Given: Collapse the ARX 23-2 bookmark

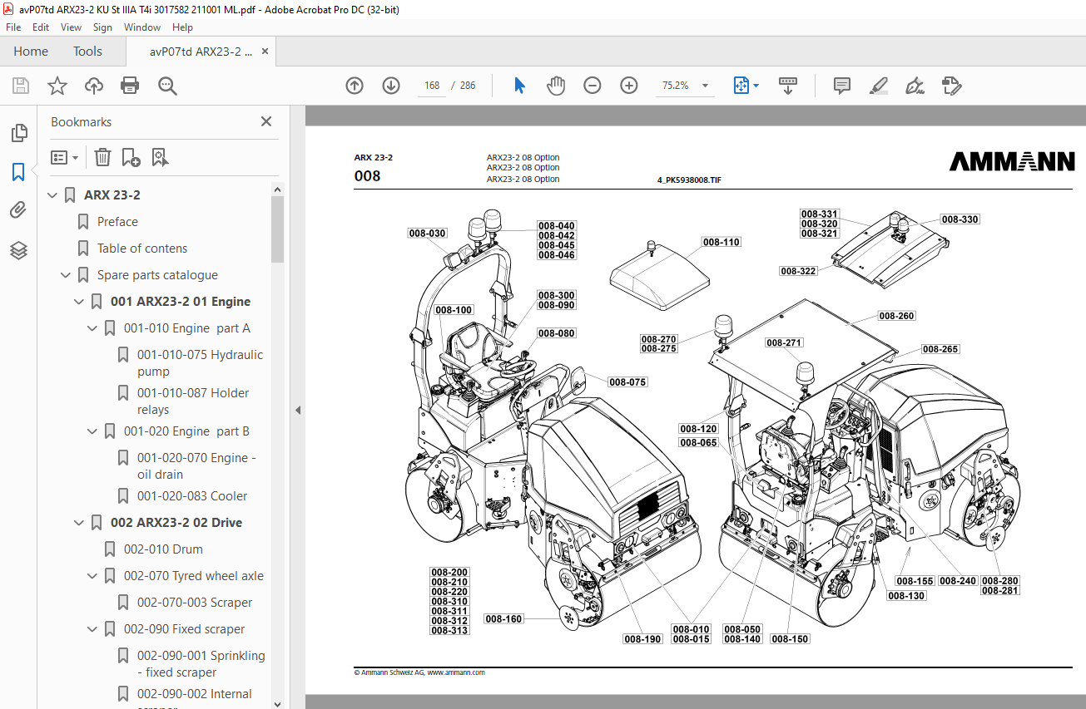Looking at the screenshot, I should pos(53,195).
